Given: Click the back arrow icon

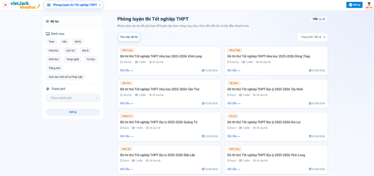Looking at the screenshot, I should tap(6, 5).
